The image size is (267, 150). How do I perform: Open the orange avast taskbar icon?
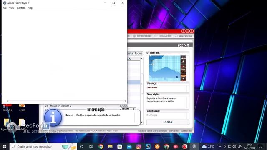pos(157,146)
